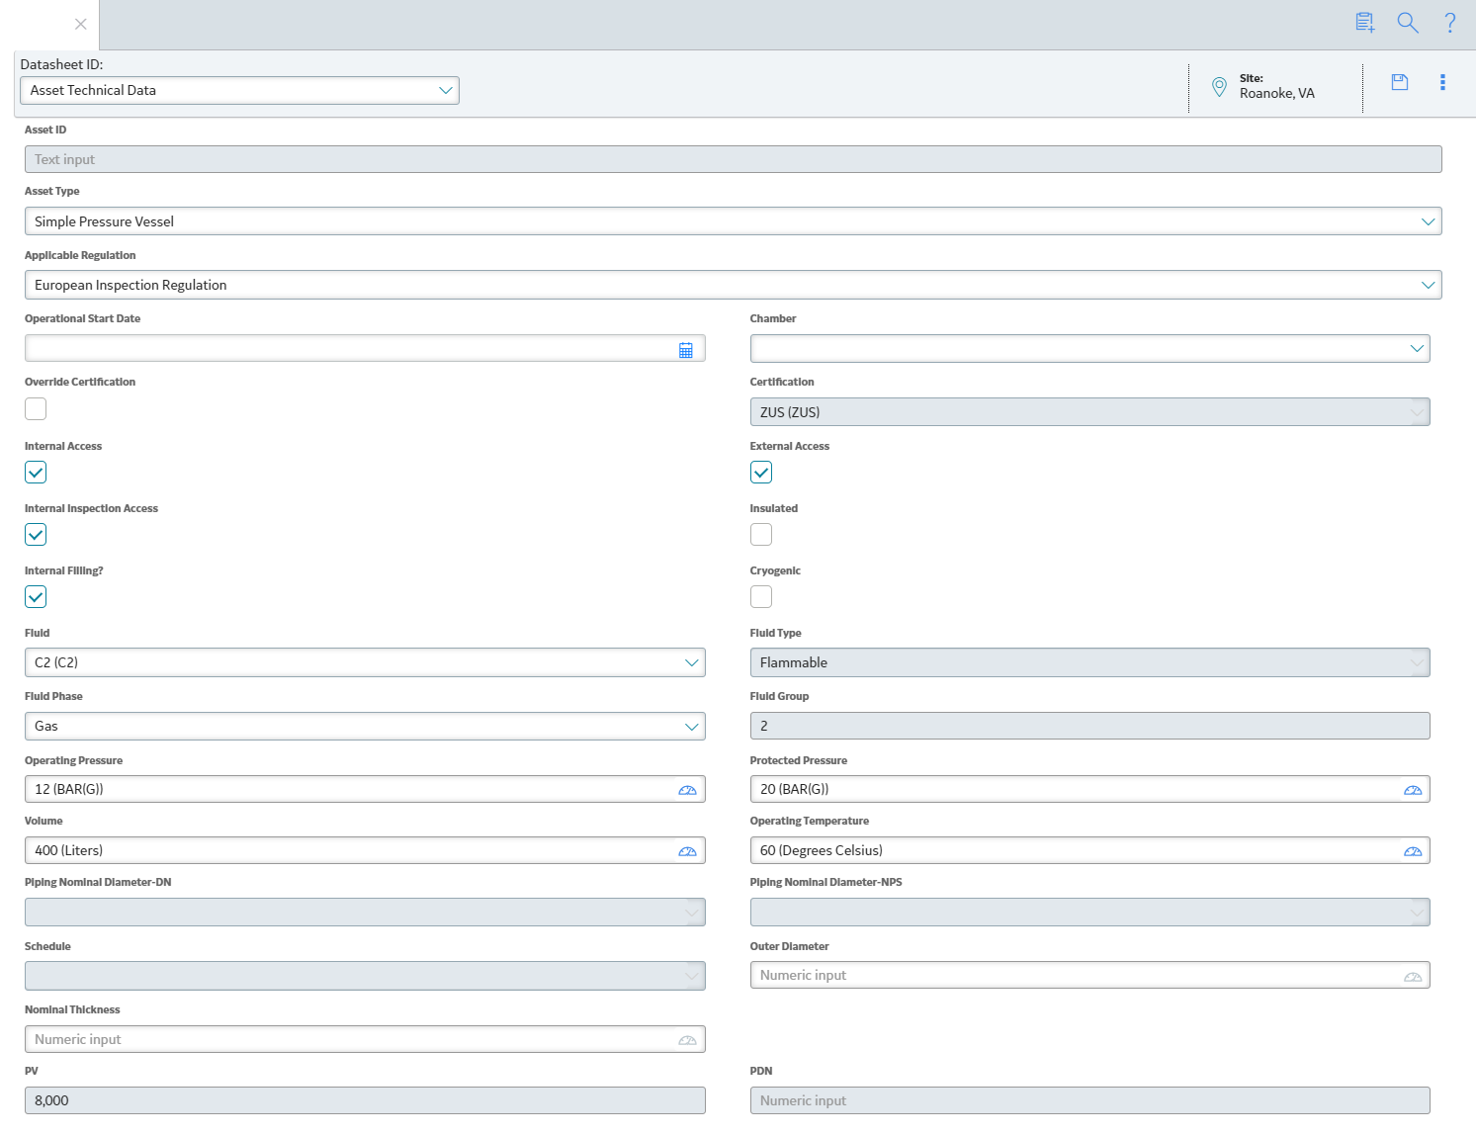This screenshot has width=1476, height=1135.
Task: Check the Insulated checkbox
Action: click(761, 535)
